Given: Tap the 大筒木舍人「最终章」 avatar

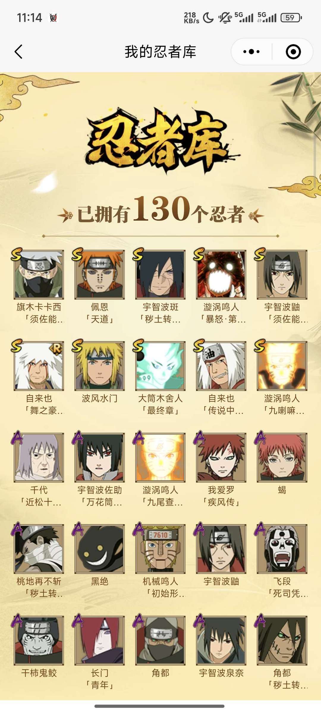Looking at the screenshot, I should tap(160, 366).
